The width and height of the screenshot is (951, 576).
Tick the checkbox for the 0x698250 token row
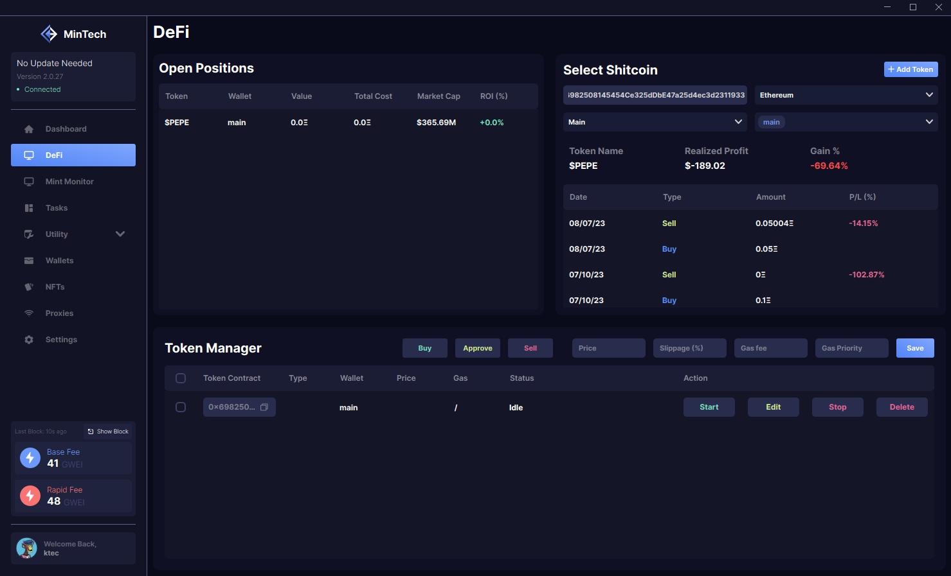click(x=181, y=407)
